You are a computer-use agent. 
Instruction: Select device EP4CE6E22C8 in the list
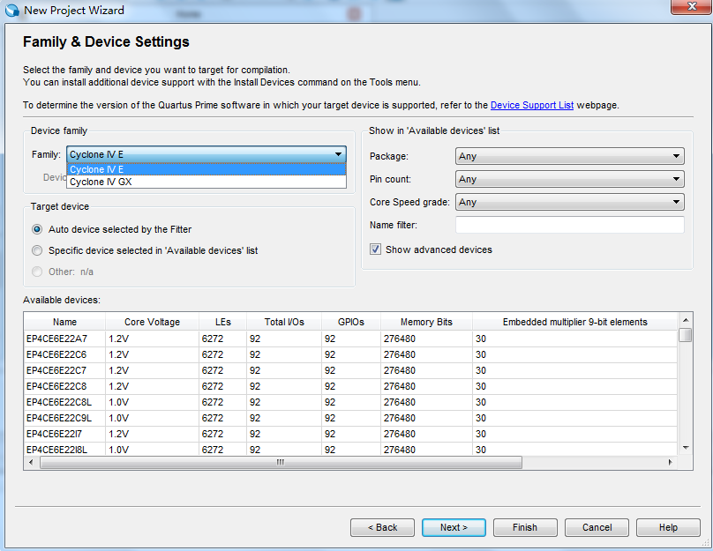click(x=64, y=386)
